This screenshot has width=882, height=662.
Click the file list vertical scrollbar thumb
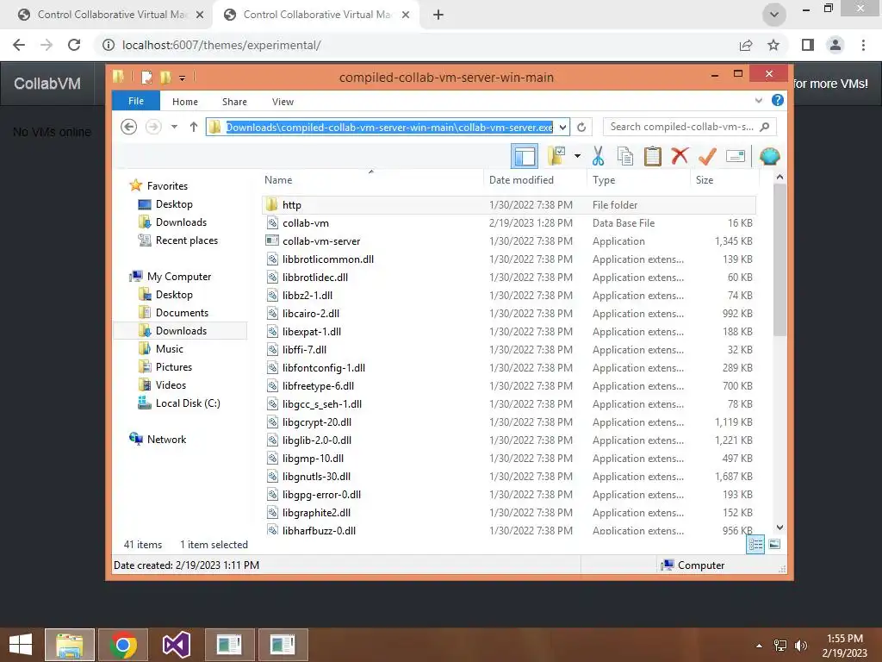tap(780, 259)
